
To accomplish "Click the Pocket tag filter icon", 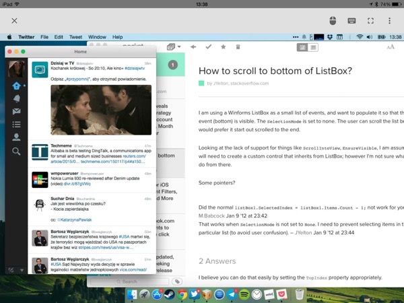I will pos(177,281).
